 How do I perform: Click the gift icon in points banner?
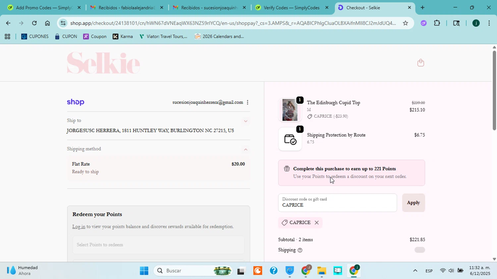(287, 169)
